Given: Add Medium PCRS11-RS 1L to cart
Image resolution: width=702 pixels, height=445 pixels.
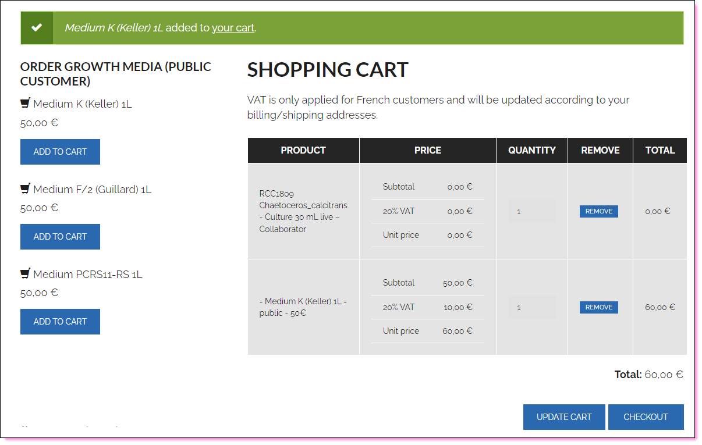Looking at the screenshot, I should (60, 322).
